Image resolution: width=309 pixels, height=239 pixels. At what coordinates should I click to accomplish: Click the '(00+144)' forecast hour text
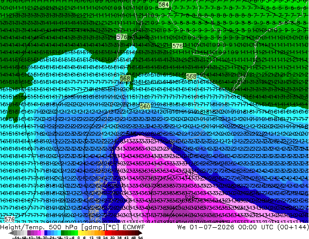[293, 227]
